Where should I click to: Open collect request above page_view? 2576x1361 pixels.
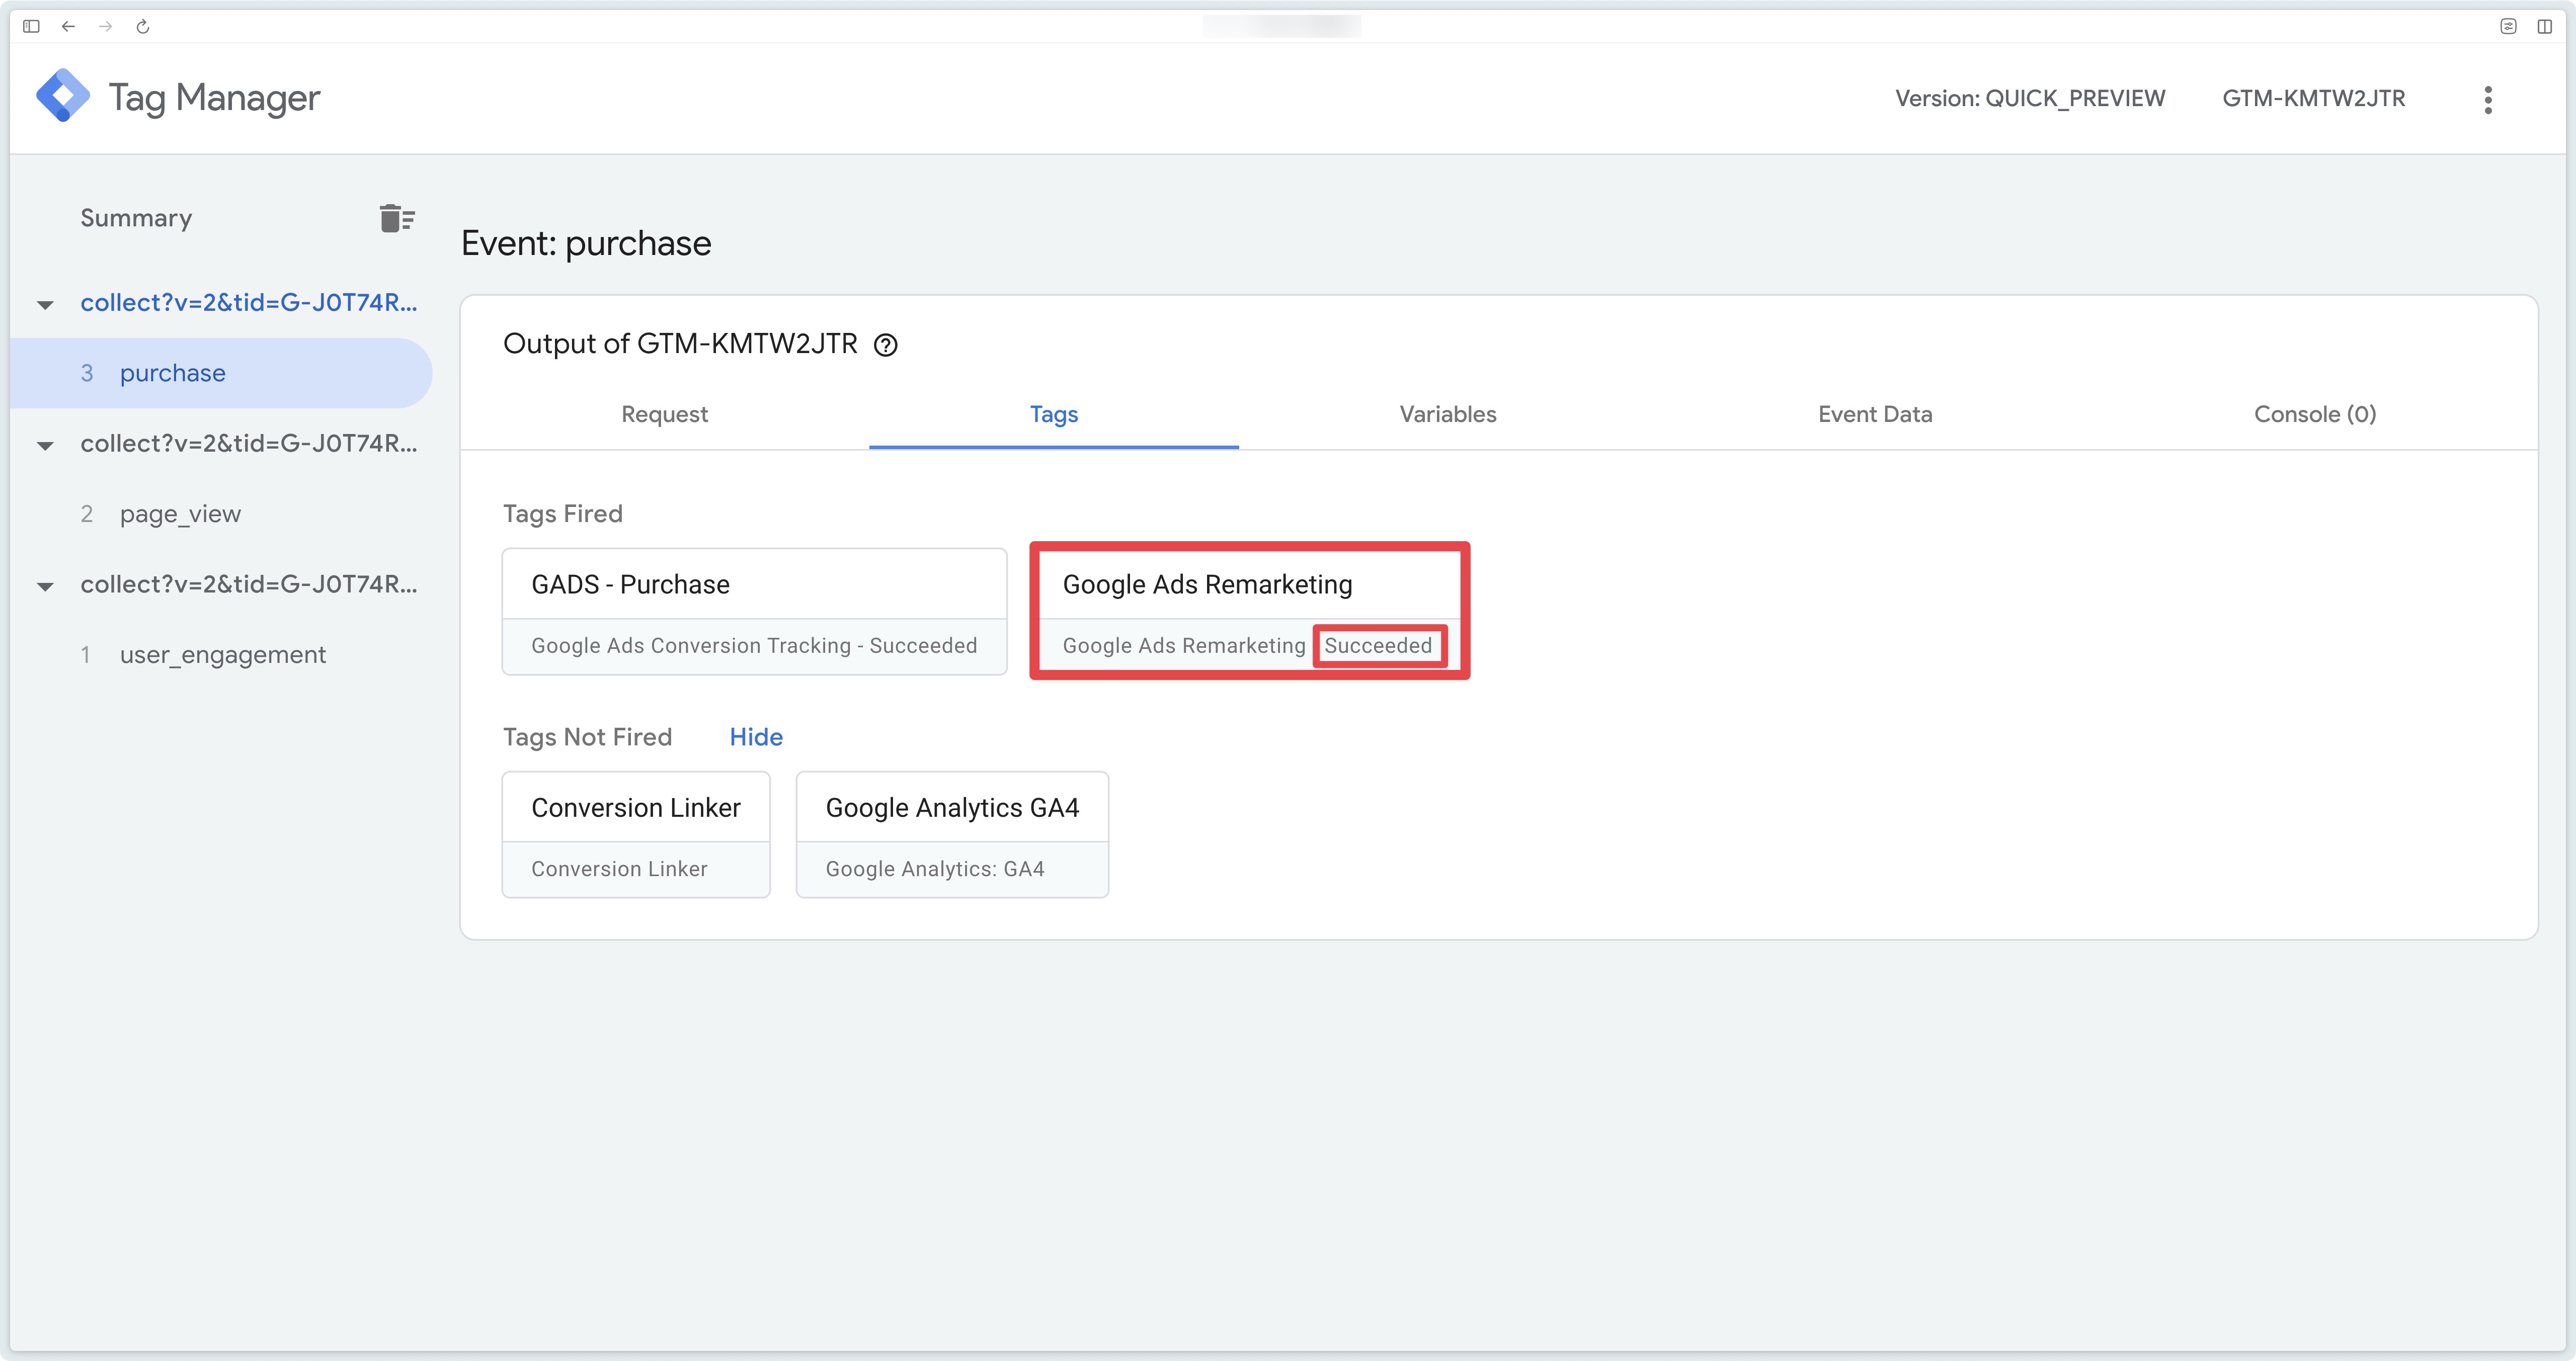248,444
